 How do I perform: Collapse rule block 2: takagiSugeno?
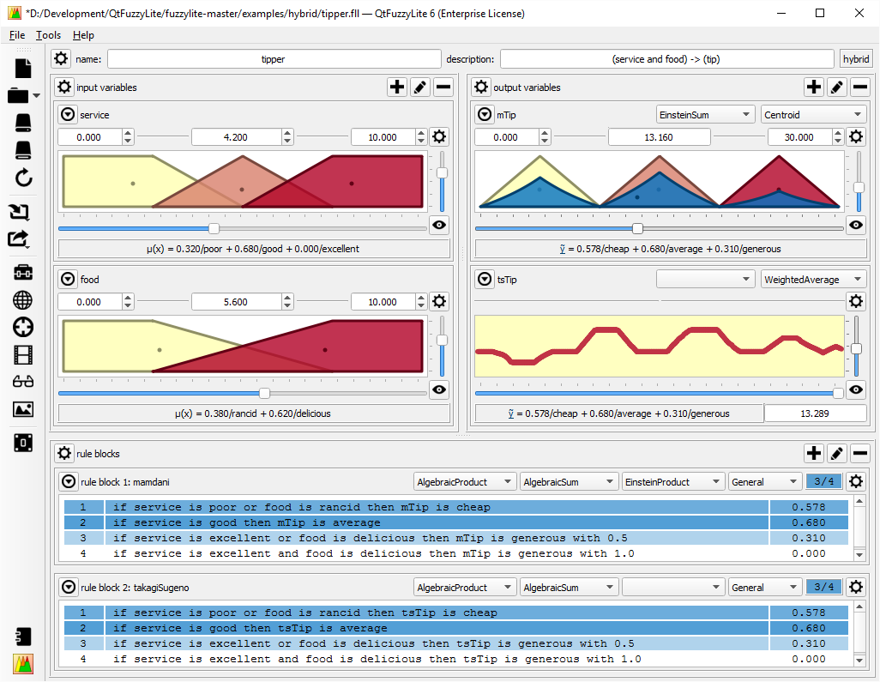pyautogui.click(x=69, y=587)
